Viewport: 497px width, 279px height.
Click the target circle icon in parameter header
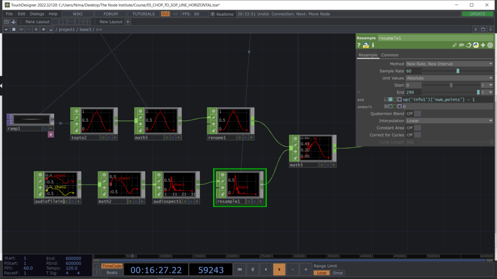[490, 45]
